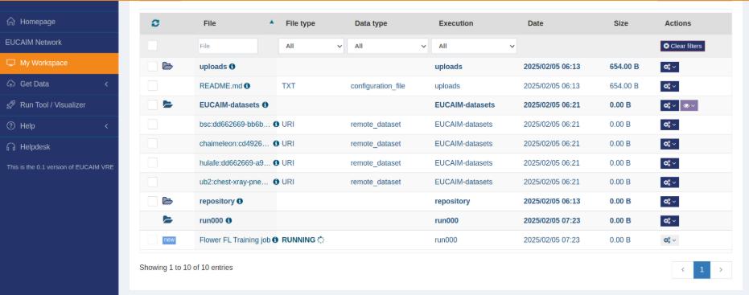This screenshot has height=295, width=749.
Task: Expand the Get Data submenu chevron
Action: point(106,84)
